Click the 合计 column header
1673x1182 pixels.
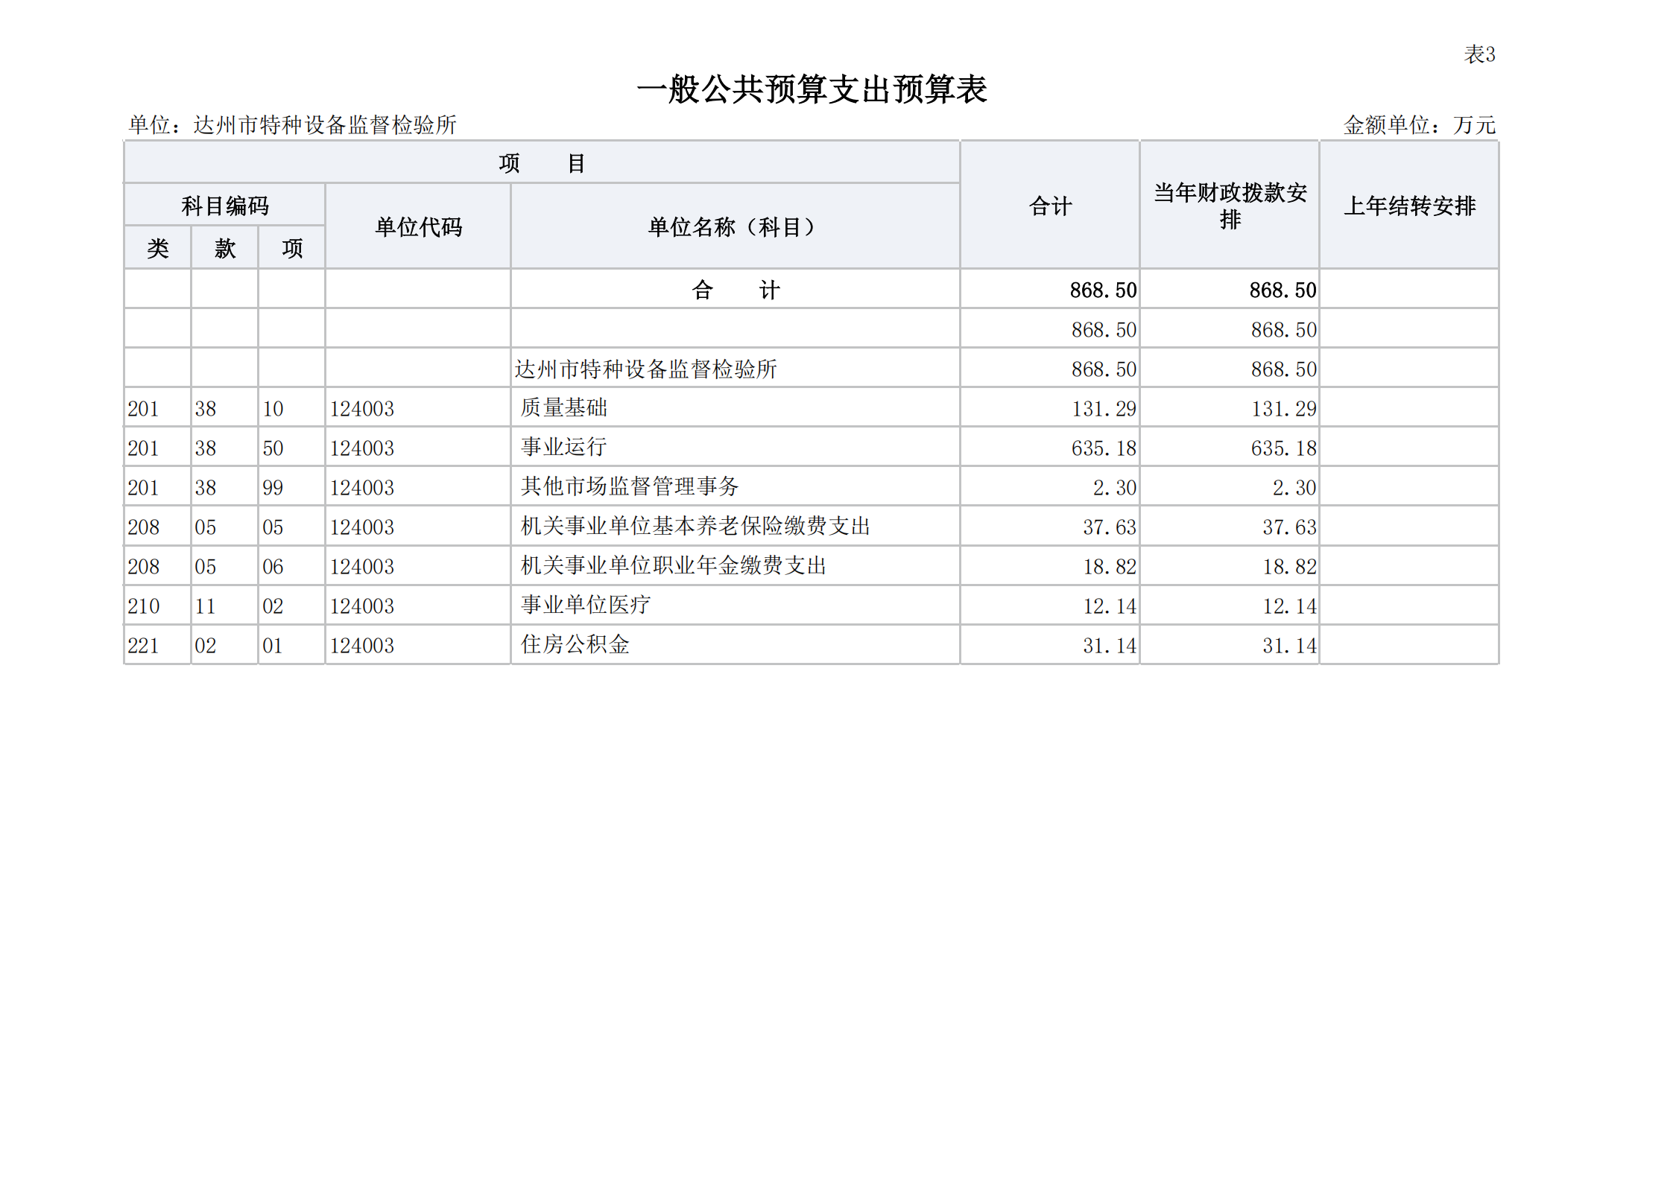point(1049,206)
